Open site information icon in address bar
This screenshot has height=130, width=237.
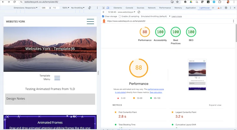coord(21,2)
